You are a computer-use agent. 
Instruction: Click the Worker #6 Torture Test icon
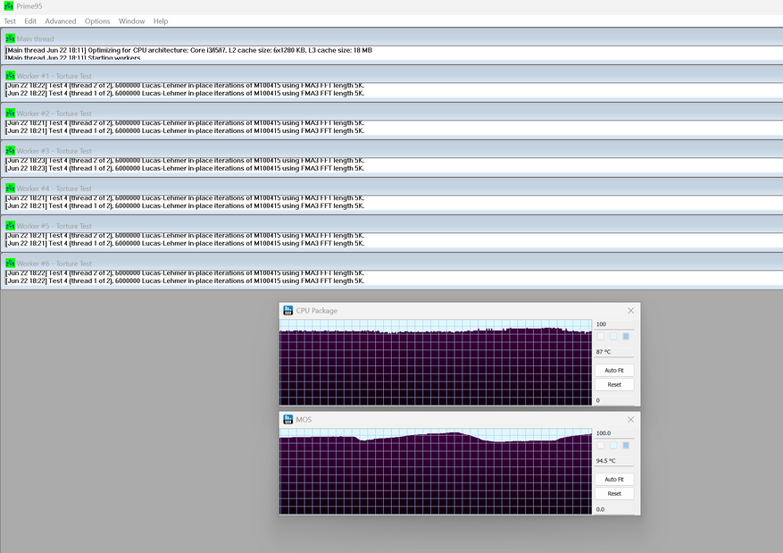(x=10, y=264)
